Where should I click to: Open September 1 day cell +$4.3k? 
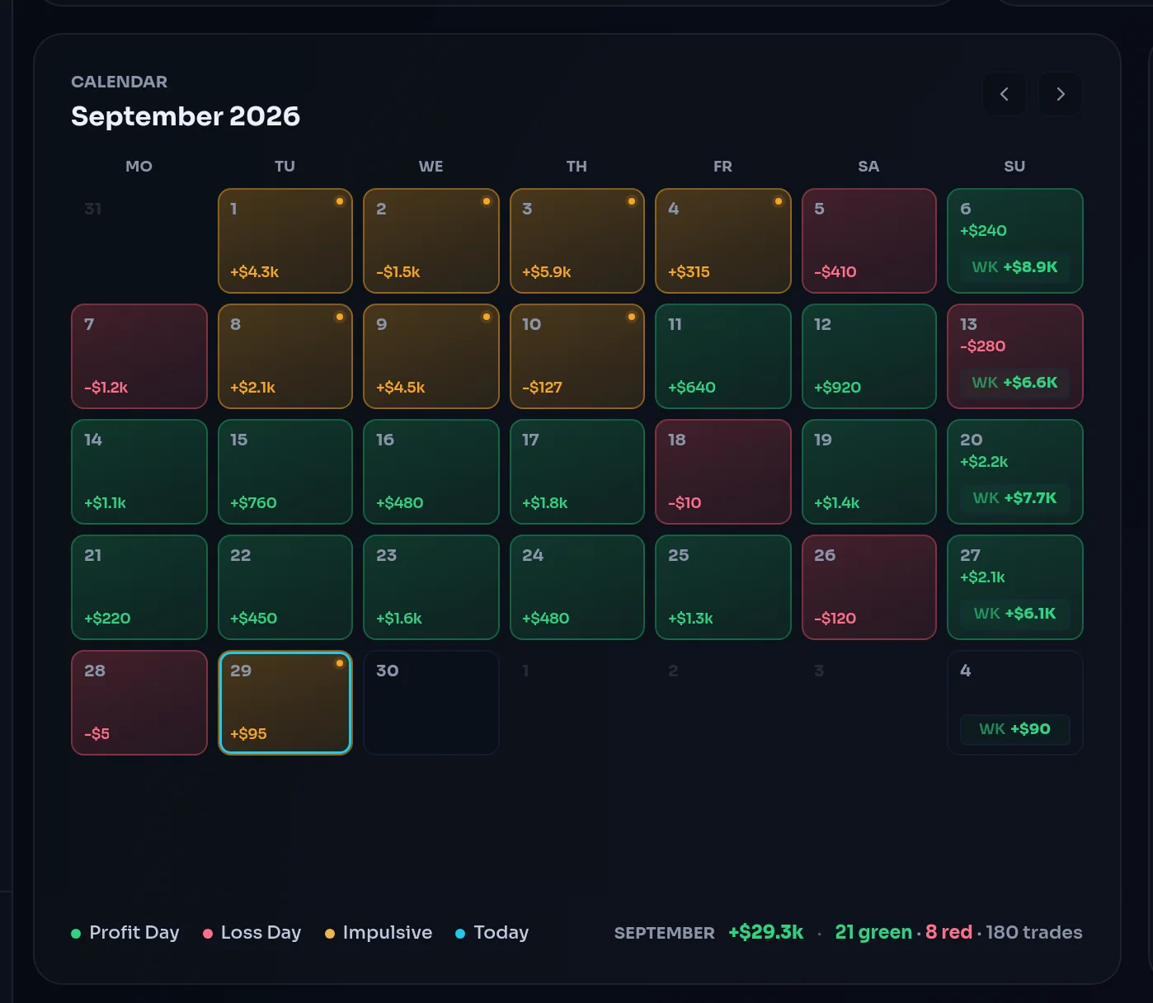point(285,241)
